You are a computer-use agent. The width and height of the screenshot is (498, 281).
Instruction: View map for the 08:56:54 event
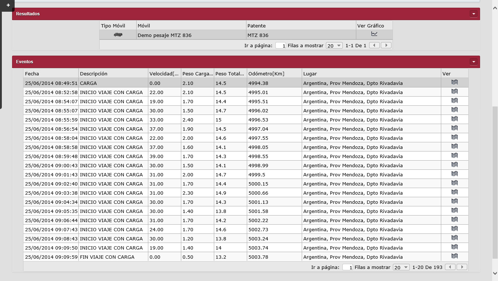pyautogui.click(x=455, y=128)
